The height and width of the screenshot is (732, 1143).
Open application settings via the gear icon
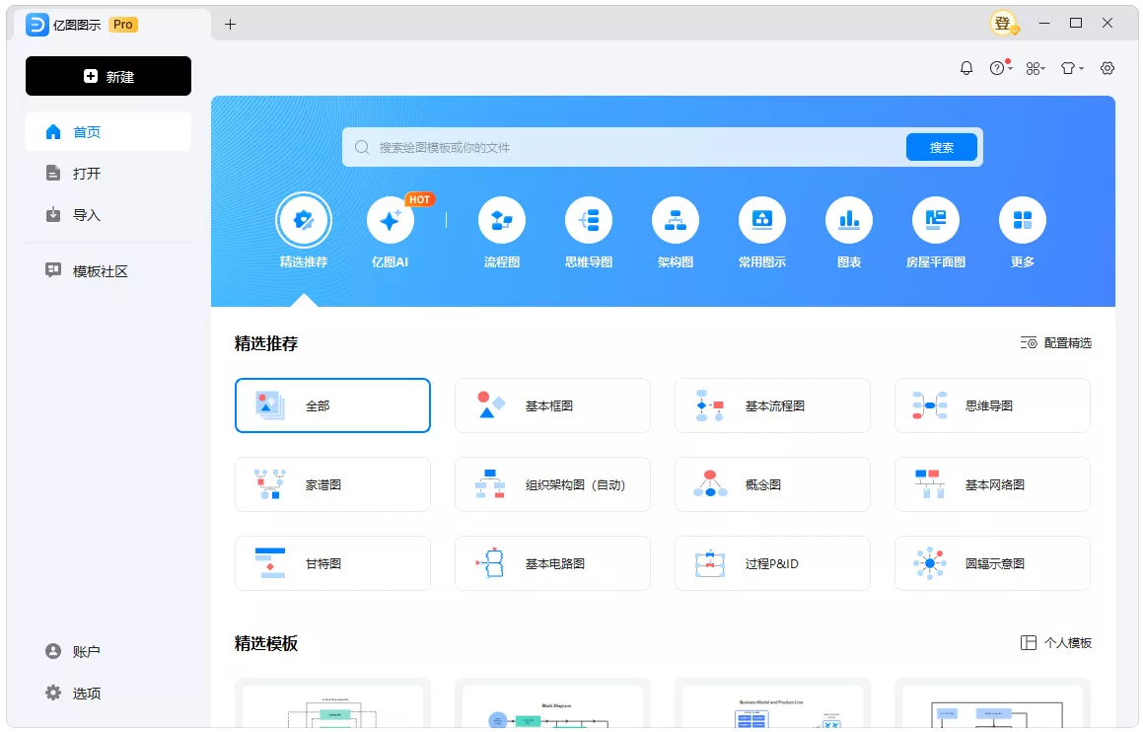pos(1107,67)
